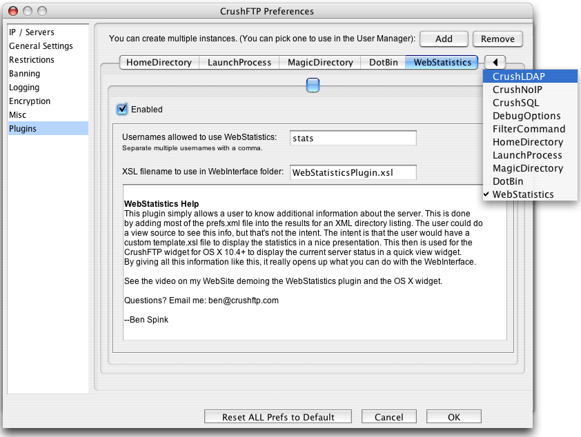The width and height of the screenshot is (581, 437).
Task: Switch to the MagicDirectory tab
Action: [320, 62]
